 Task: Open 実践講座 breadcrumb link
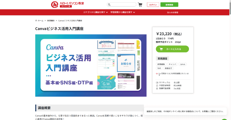(x=51, y=21)
